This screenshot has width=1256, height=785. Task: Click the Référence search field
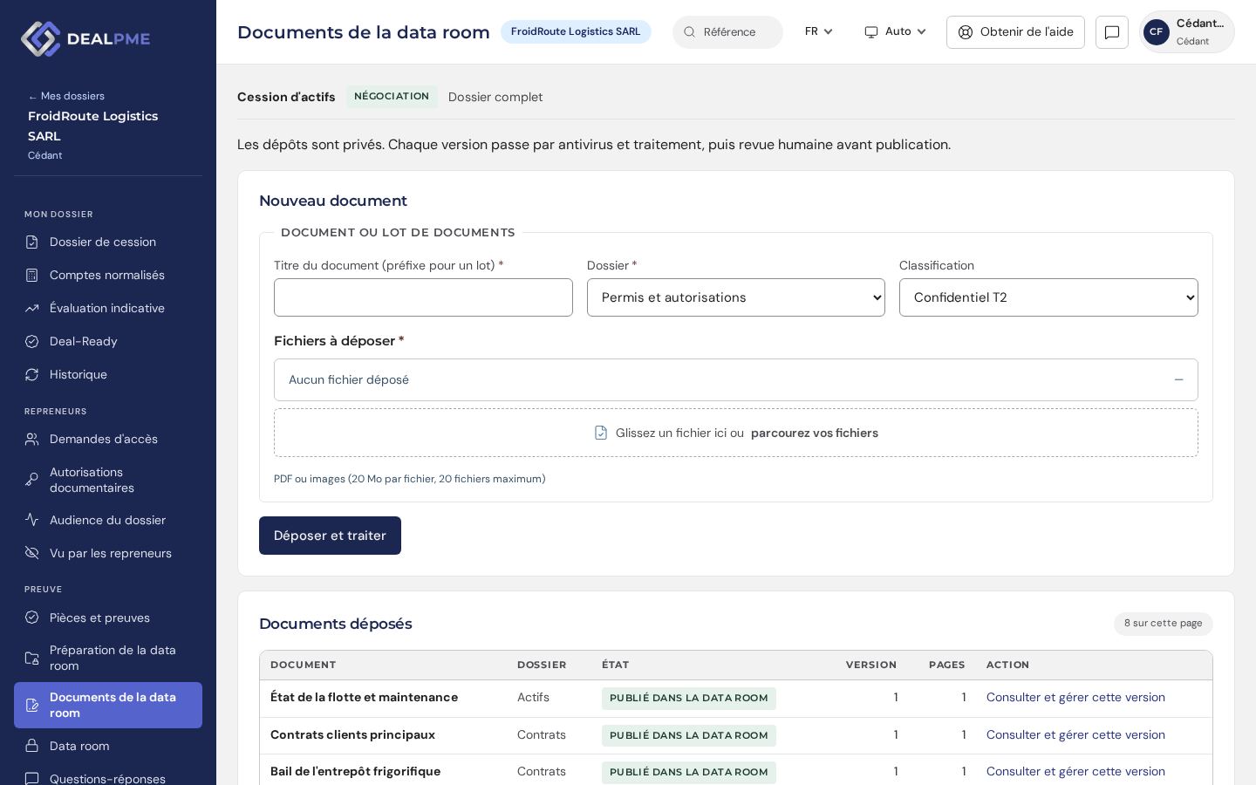727,32
